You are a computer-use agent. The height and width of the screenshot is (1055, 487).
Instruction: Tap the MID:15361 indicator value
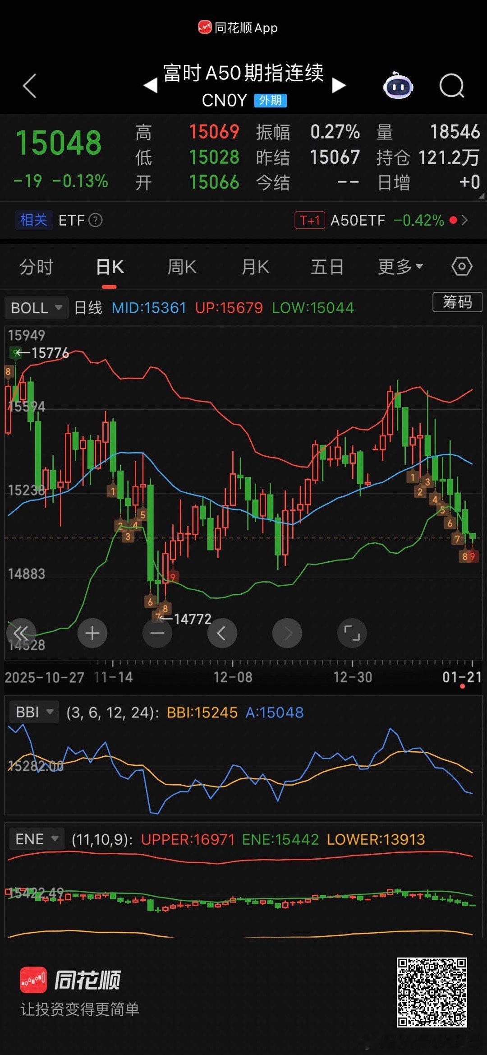[x=149, y=308]
